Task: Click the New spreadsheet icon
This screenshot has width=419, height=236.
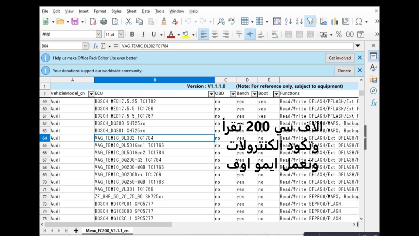Action: tap(46, 21)
